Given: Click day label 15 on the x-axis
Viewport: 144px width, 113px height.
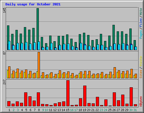Looking at the screenshot, I should coord(67,110).
